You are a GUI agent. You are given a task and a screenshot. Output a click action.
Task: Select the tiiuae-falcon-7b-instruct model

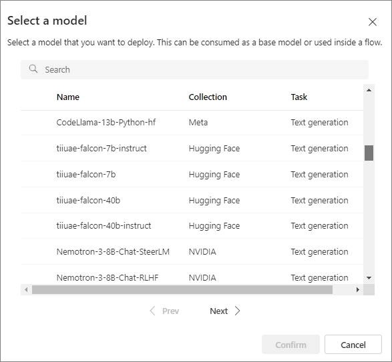click(x=192, y=148)
